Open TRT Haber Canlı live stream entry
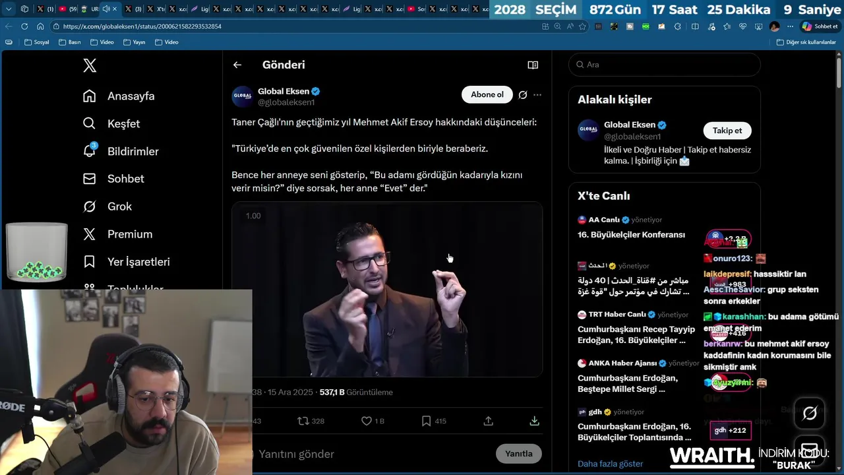 pyautogui.click(x=636, y=328)
